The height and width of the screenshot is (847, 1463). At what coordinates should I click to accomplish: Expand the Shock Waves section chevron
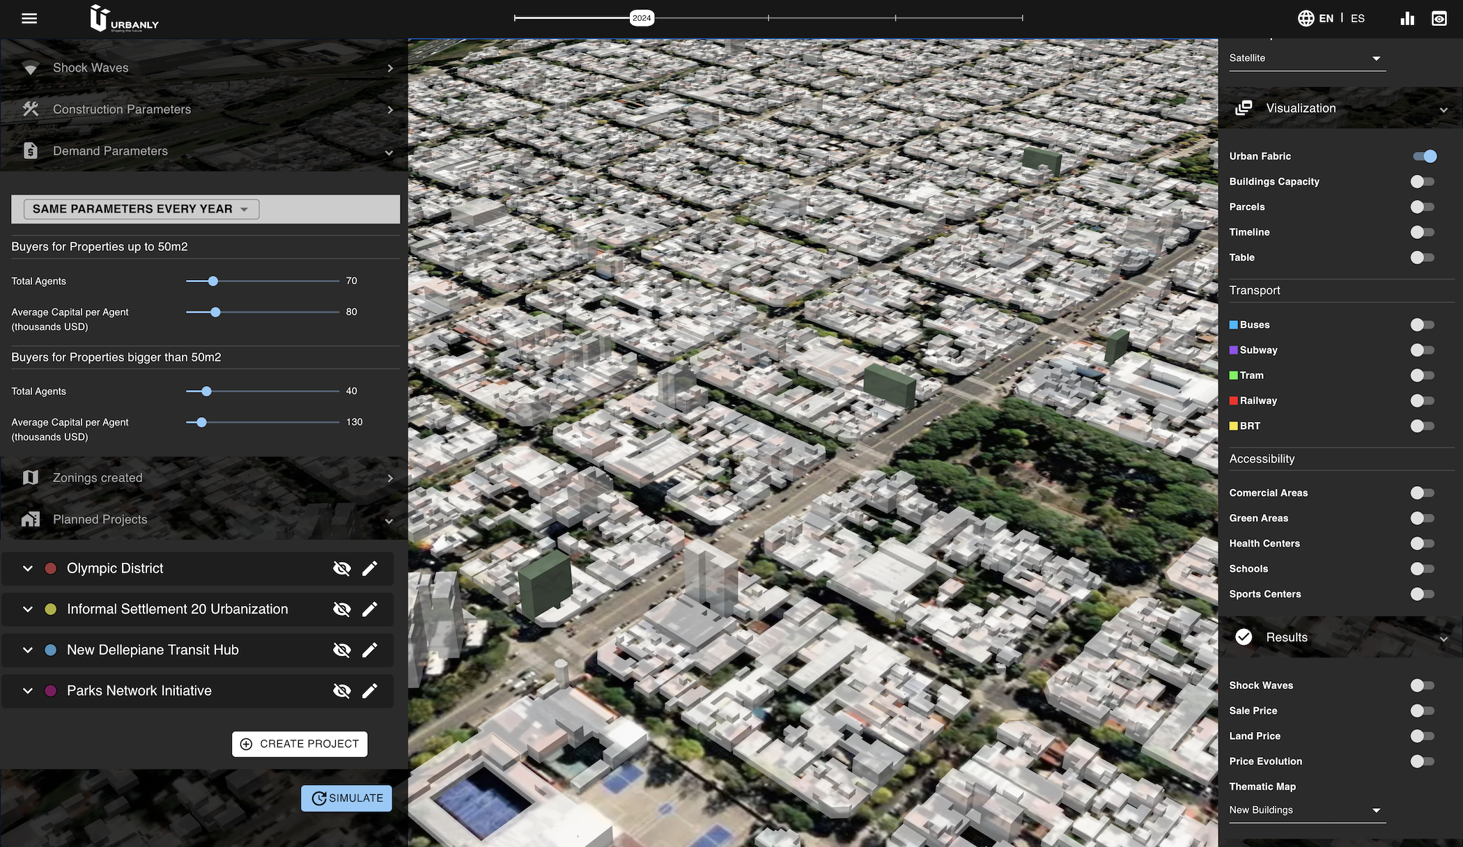[x=390, y=68]
